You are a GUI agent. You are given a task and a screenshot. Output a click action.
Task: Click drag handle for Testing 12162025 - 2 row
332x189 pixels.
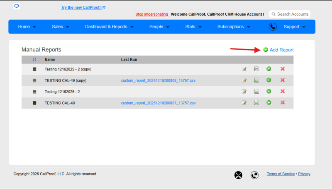pos(34,92)
